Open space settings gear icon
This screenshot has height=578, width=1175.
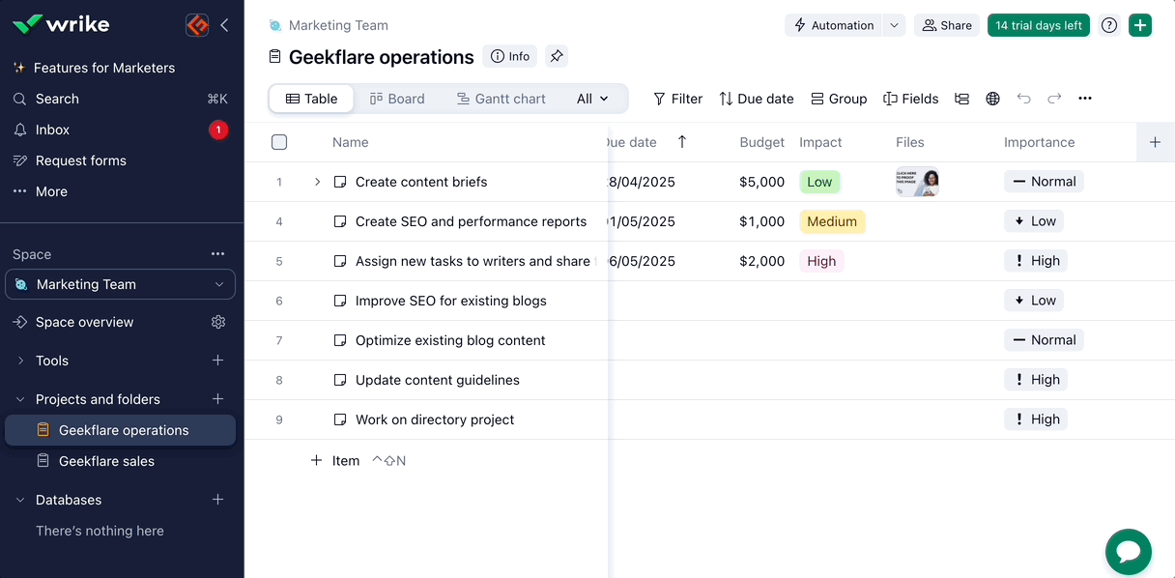coord(218,322)
